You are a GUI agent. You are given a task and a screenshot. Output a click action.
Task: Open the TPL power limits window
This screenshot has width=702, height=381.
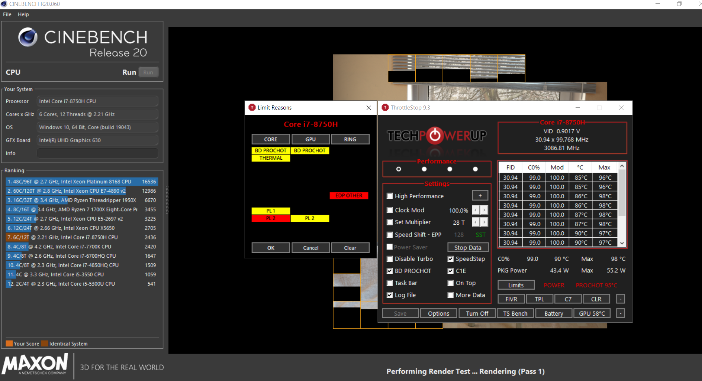tap(540, 299)
